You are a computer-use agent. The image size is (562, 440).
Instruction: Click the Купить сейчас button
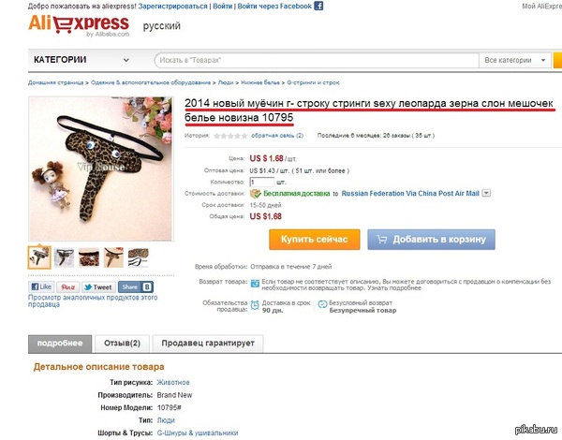(x=315, y=240)
